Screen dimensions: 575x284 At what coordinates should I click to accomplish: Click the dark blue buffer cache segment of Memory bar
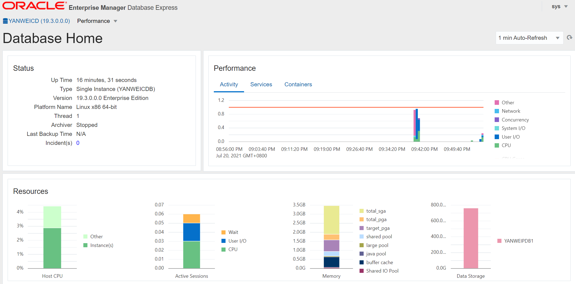pyautogui.click(x=331, y=262)
